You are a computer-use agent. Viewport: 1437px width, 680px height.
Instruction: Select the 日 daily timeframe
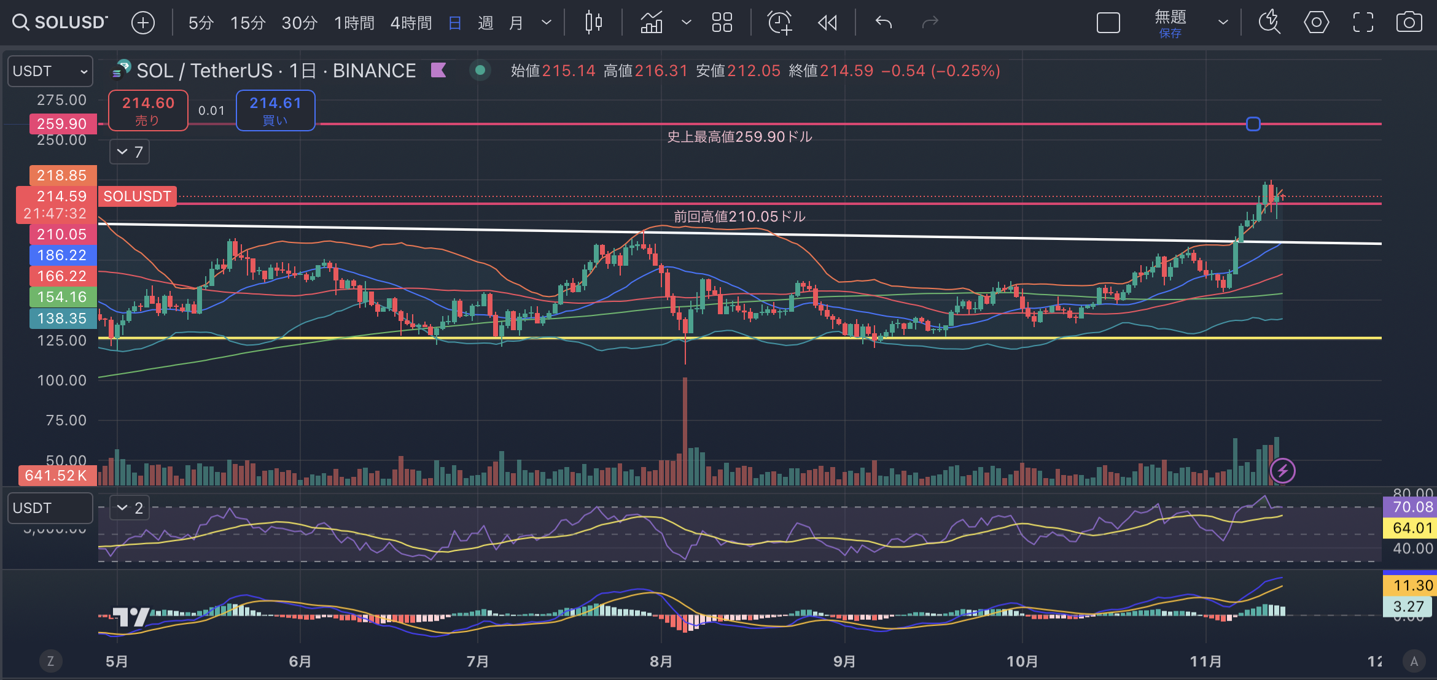(455, 23)
